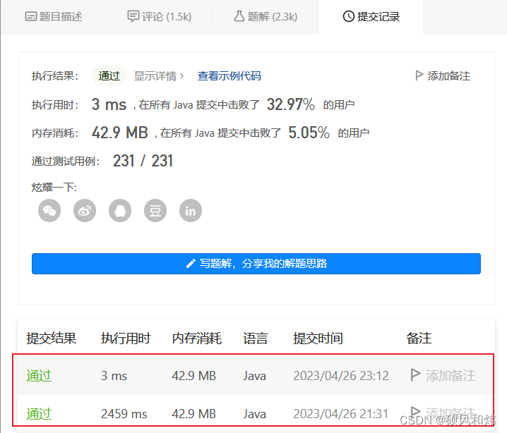Click the flask icon on 题解 tab

pos(239,16)
